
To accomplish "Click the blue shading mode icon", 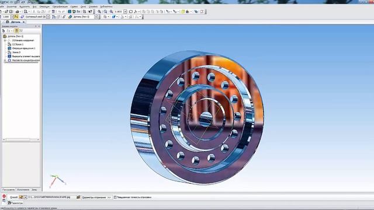I will pyautogui.click(x=113, y=17).
